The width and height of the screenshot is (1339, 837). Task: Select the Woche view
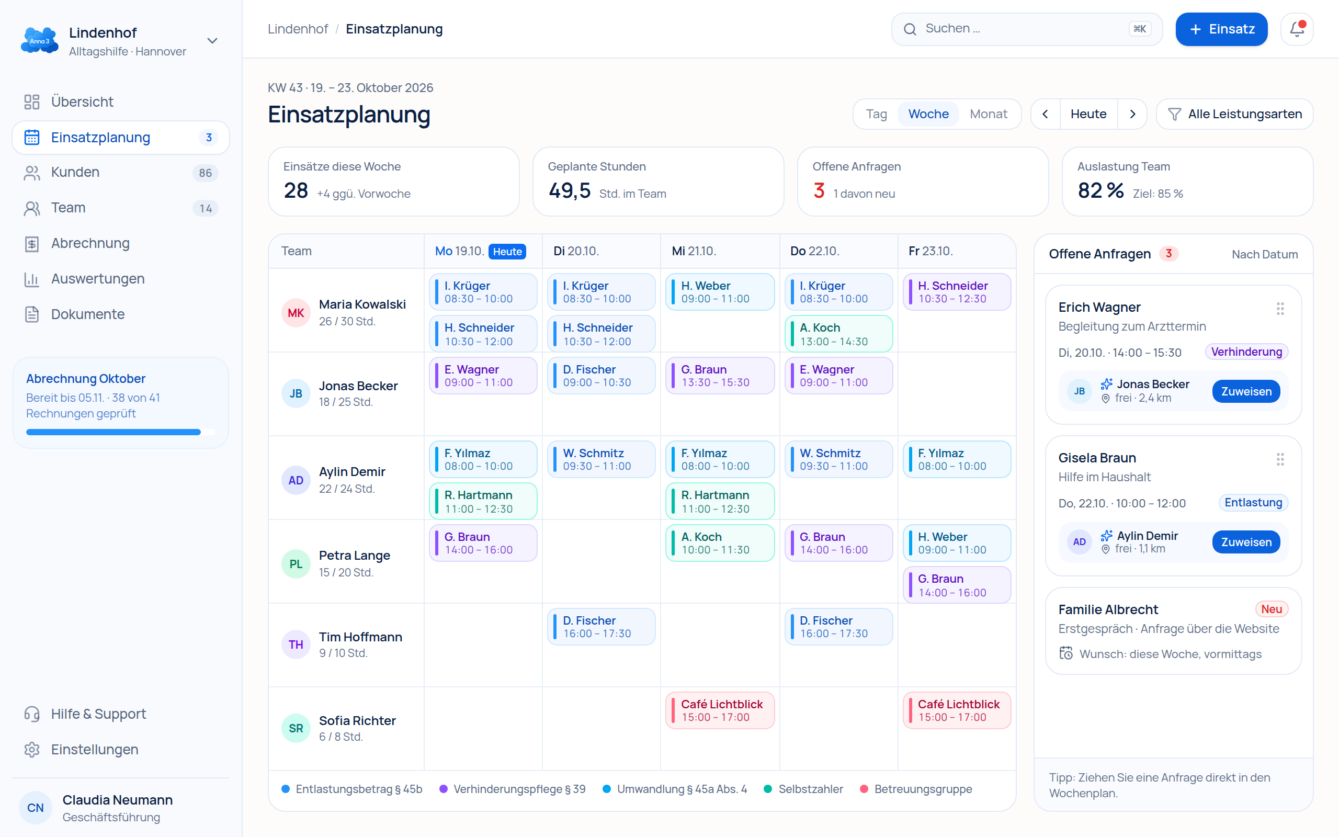(x=928, y=114)
